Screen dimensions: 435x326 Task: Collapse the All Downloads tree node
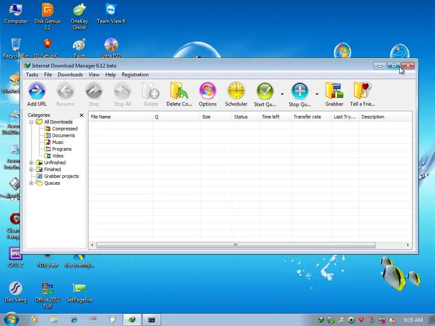point(31,122)
